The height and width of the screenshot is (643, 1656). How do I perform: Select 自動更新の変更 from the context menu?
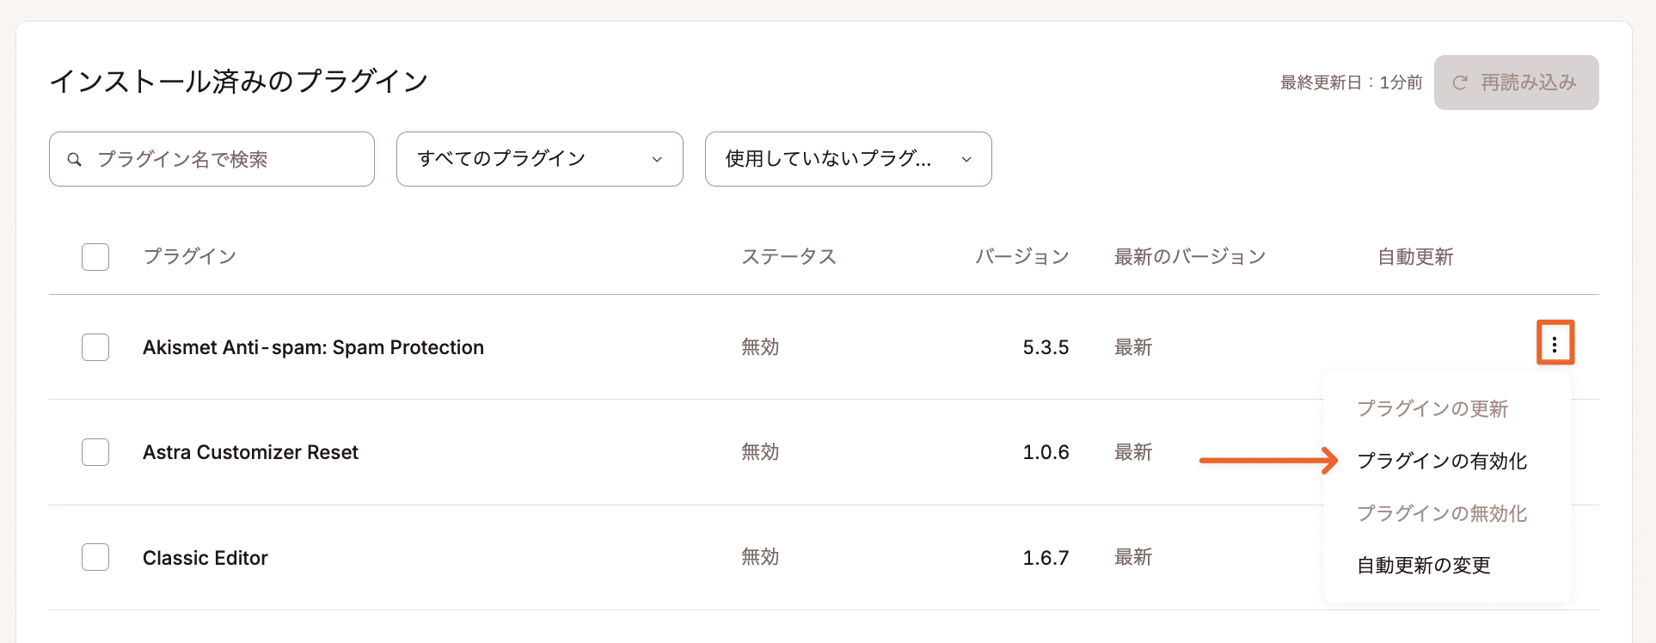point(1423,565)
